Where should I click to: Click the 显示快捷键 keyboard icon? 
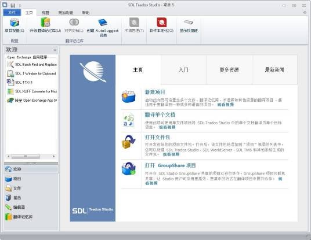pyautogui.click(x=189, y=22)
